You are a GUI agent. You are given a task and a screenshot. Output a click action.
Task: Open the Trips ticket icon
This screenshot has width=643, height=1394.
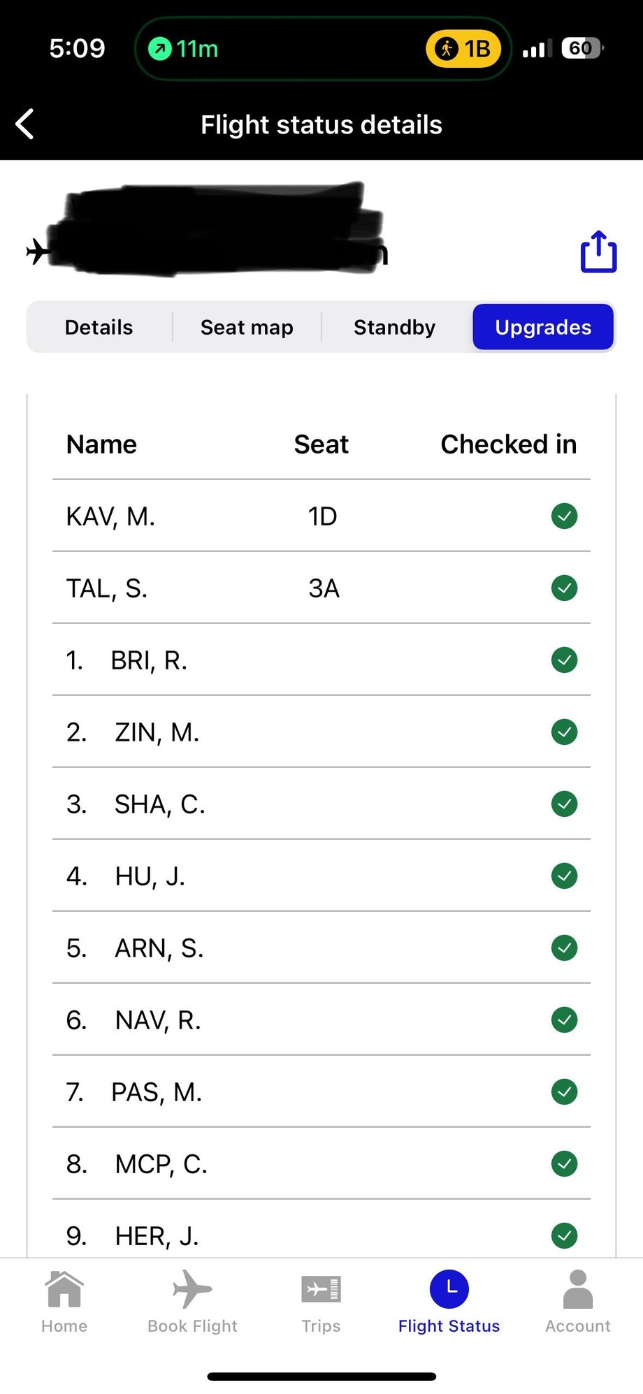321,1289
